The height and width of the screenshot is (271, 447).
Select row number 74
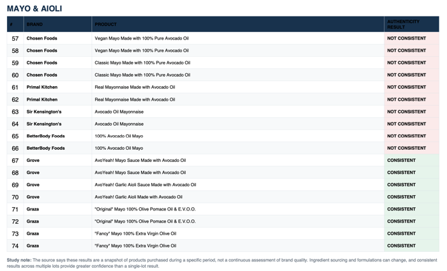tap(15, 246)
